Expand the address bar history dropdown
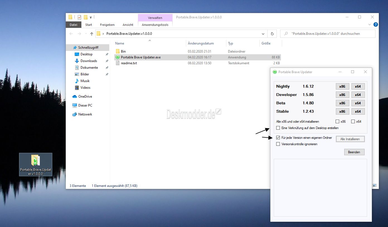This screenshot has height=227, width=388. (263, 34)
